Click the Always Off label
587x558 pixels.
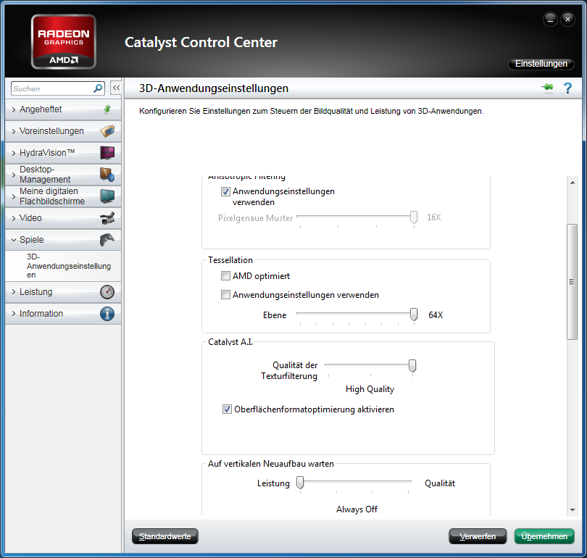357,509
